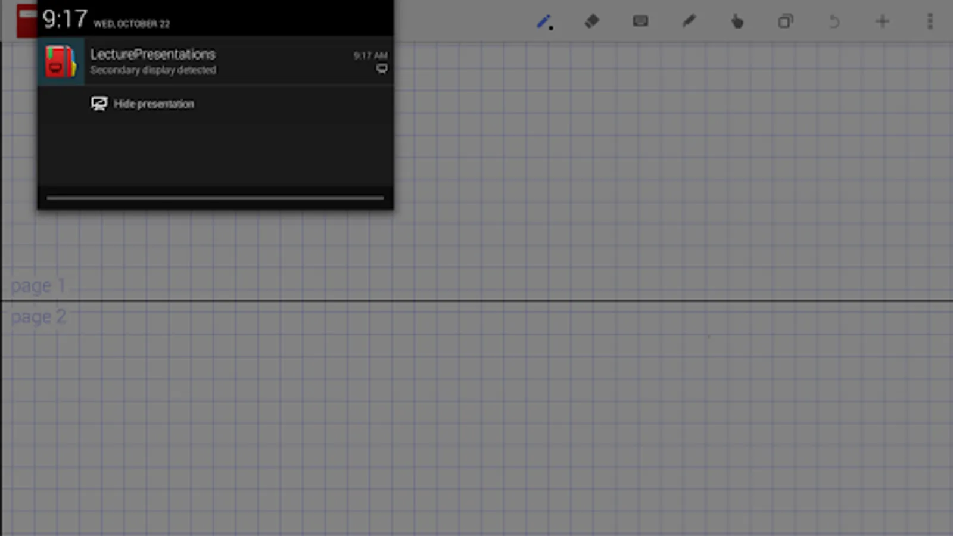The width and height of the screenshot is (953, 536).
Task: Click the 9:17 clock in notification header
Action: click(65, 19)
